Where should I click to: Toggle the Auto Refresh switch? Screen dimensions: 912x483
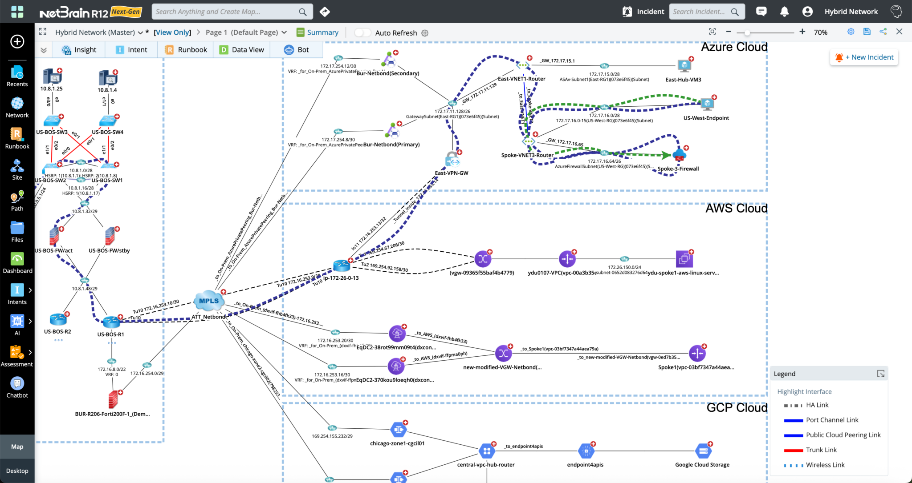pos(362,32)
